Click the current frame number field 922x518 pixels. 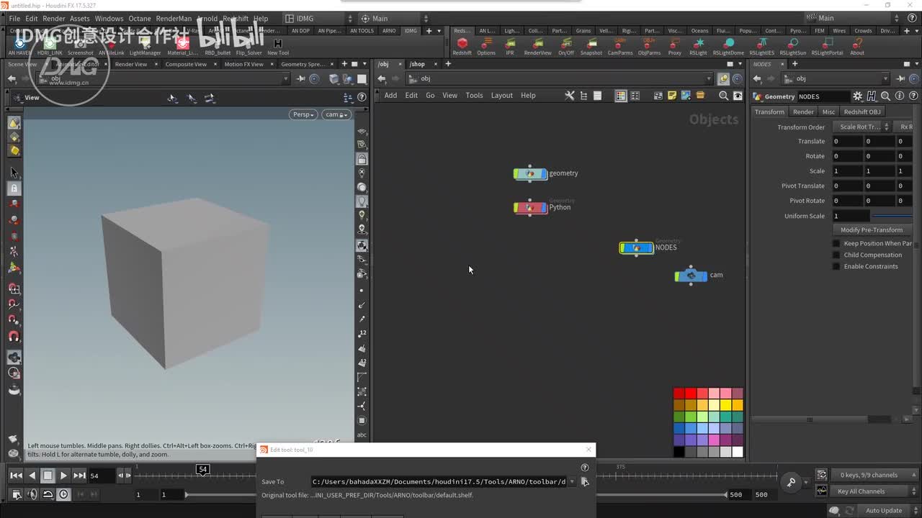tap(102, 476)
